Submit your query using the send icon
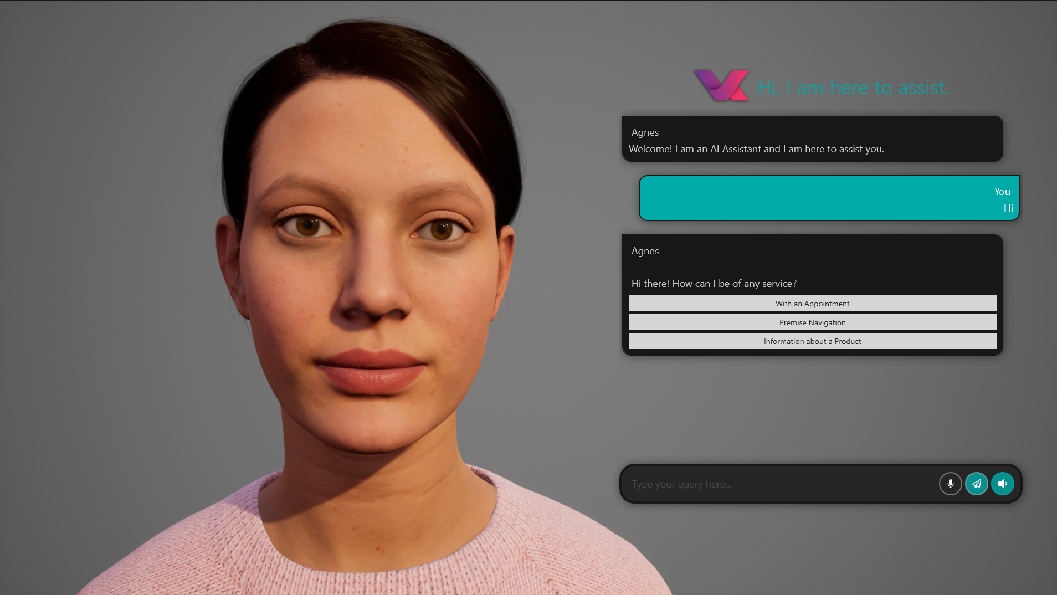1057x595 pixels. coord(976,484)
